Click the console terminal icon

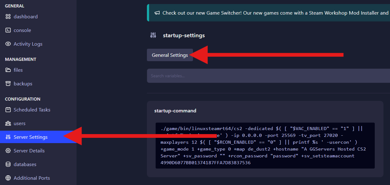tap(7, 30)
